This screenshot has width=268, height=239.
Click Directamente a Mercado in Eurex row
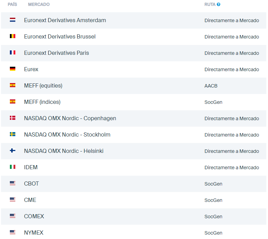click(232, 69)
